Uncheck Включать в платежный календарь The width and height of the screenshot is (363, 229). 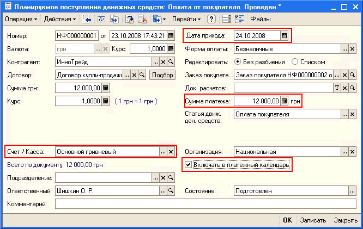189,165
